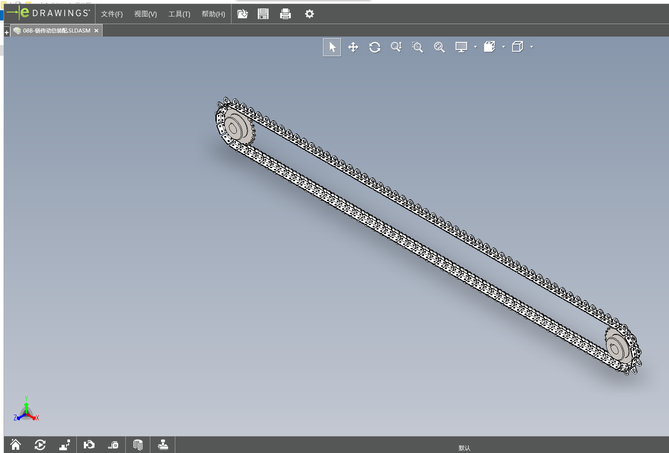Click the Save floppy disk button

coord(263,14)
